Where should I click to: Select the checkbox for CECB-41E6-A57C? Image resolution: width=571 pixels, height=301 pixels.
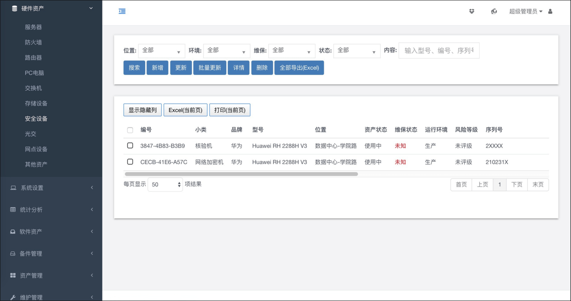[130, 162]
